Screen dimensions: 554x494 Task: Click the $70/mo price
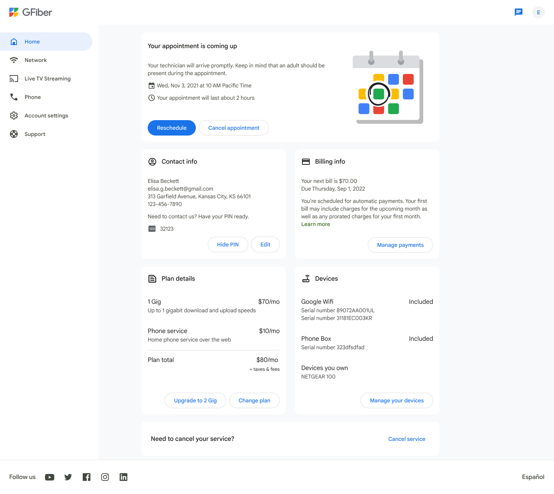pos(269,302)
